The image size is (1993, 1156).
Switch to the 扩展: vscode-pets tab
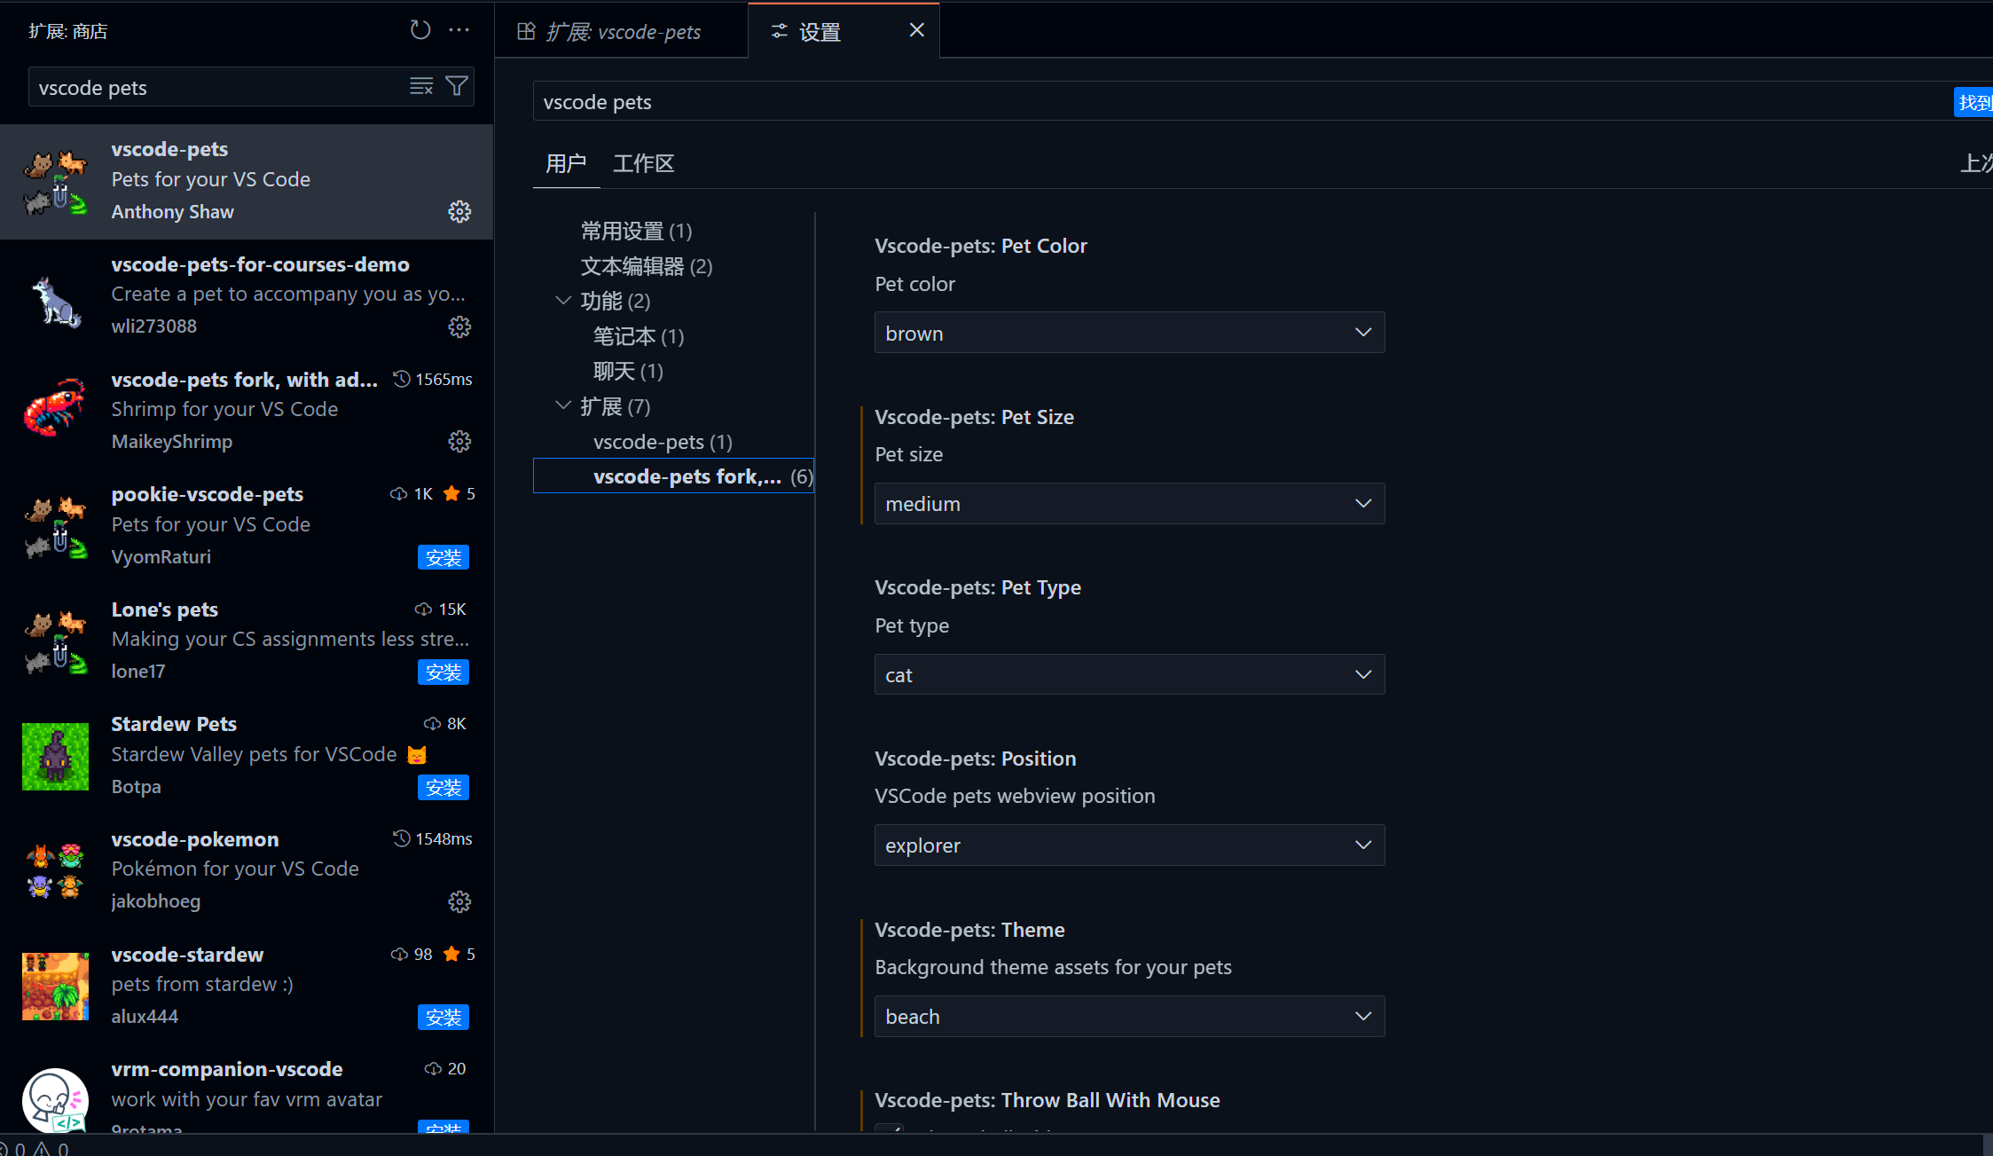[622, 32]
